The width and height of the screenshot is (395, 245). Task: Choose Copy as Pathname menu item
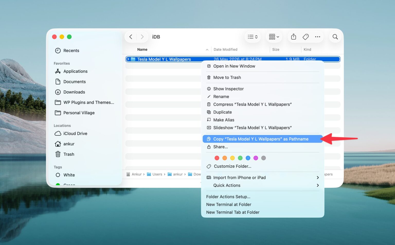pos(262,139)
